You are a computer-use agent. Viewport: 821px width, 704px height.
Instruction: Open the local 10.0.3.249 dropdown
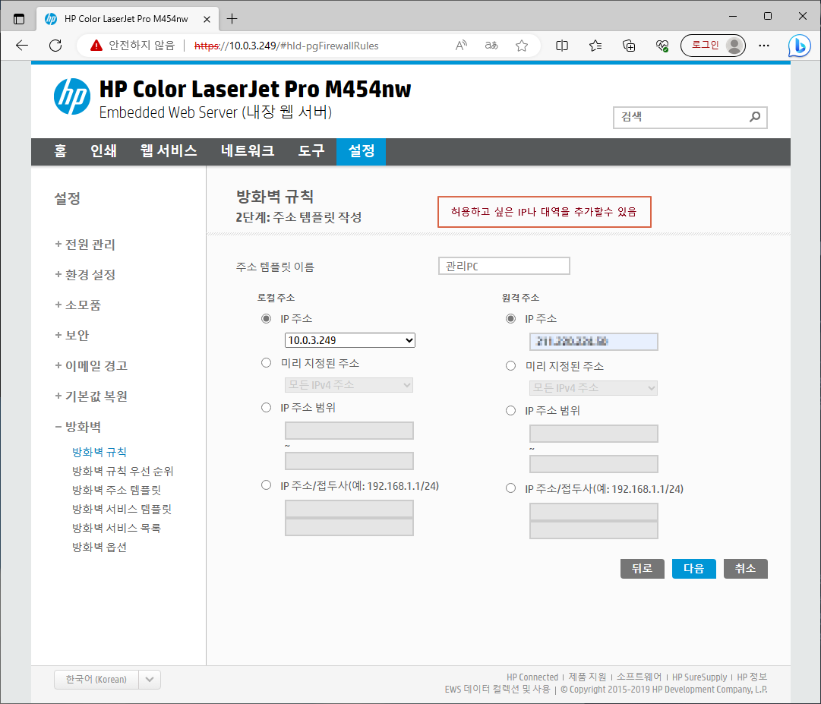pos(350,340)
